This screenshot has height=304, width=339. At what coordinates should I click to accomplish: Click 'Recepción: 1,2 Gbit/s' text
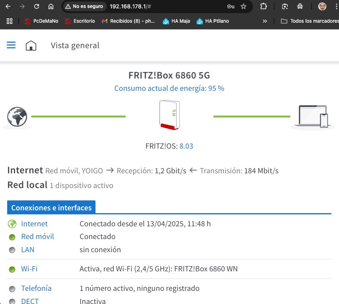pos(151,171)
